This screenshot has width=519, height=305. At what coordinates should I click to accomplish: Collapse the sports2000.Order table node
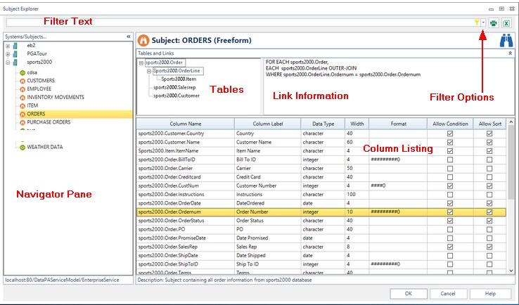(x=141, y=63)
